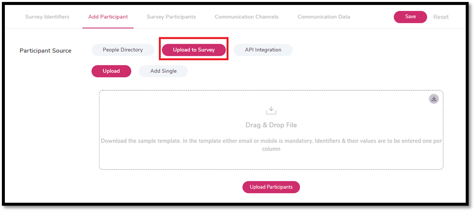Select the Upload mode pill

coord(111,71)
